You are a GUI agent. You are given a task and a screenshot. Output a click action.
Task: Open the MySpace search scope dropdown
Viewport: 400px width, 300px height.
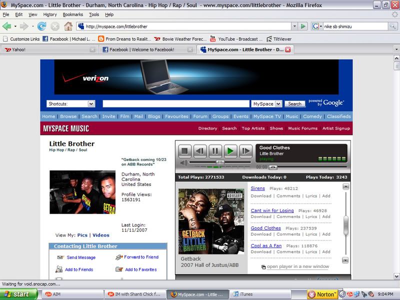point(278,103)
